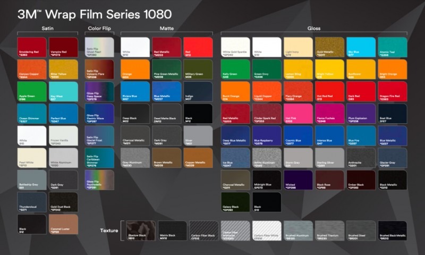Click the 3M Wrap Film Series 1080 title
425x255 pixels.
pos(95,13)
